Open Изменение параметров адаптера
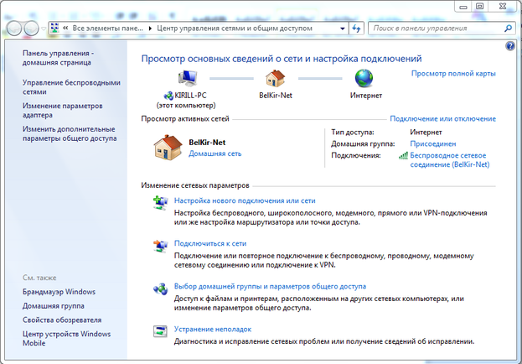 tap(63, 111)
